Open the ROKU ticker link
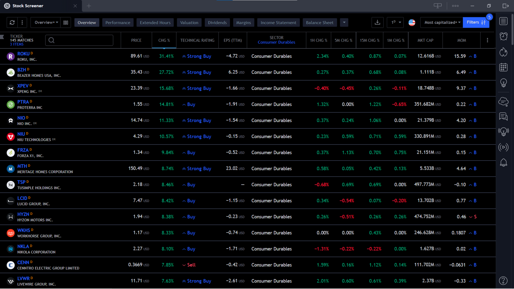The height and width of the screenshot is (289, 514). point(23,54)
